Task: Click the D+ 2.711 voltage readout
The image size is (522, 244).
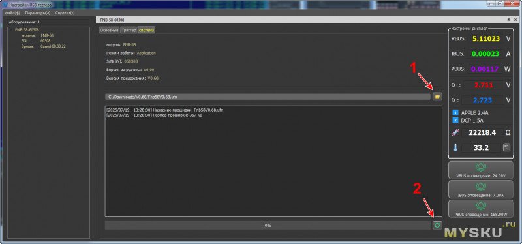Action: (x=484, y=85)
